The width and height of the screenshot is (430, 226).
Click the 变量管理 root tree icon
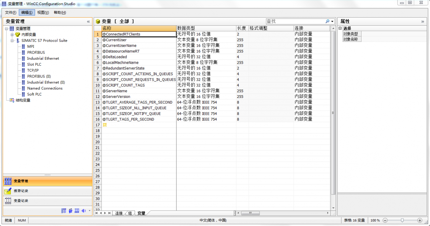coord(12,29)
